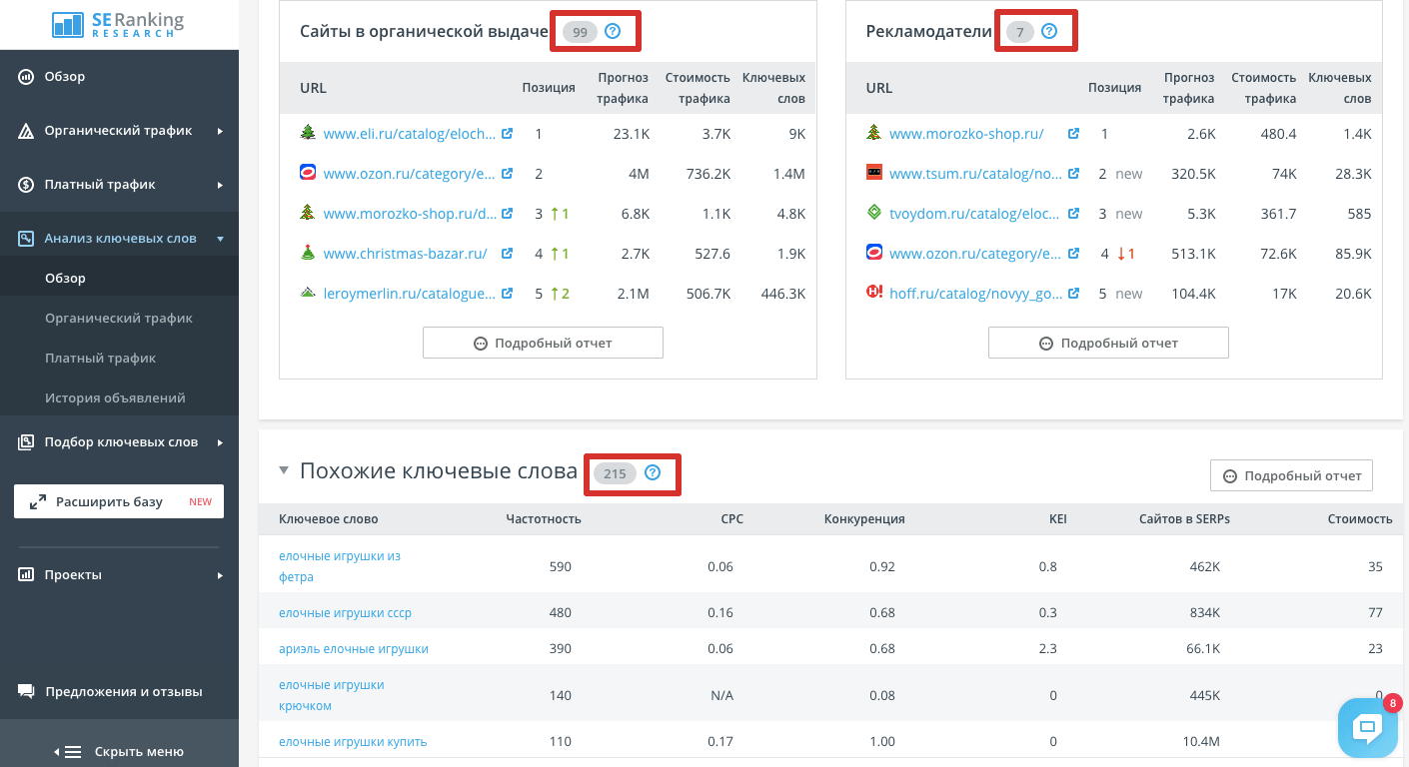Click Скрыть меню to hide sidebar

[x=119, y=752]
